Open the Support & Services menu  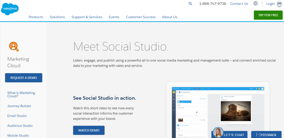87,17
